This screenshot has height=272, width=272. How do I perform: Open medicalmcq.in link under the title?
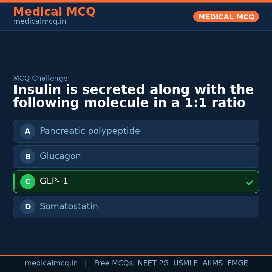tap(40, 21)
